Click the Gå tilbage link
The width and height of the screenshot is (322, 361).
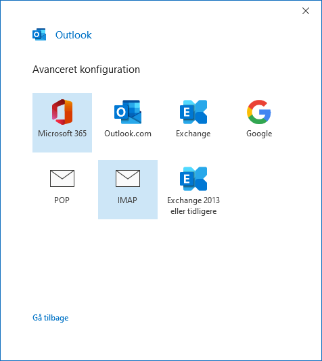click(x=51, y=318)
